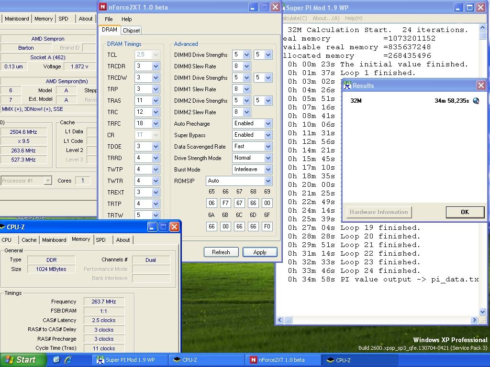Expand the TRCDW dropdown

(156, 78)
